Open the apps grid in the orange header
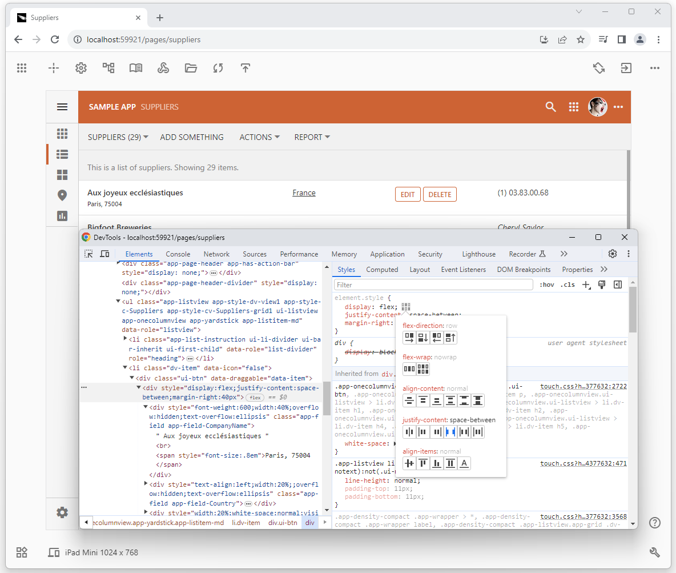Image resolution: width=676 pixels, height=573 pixels. [573, 107]
